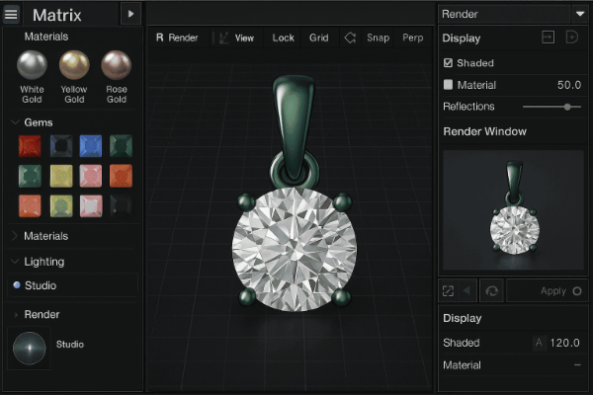593x395 pixels.
Task: Click the A toggle beside Shaded value
Action: click(539, 343)
